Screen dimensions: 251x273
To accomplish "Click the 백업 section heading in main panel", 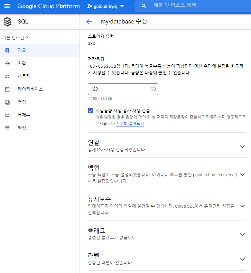I will [94, 168].
